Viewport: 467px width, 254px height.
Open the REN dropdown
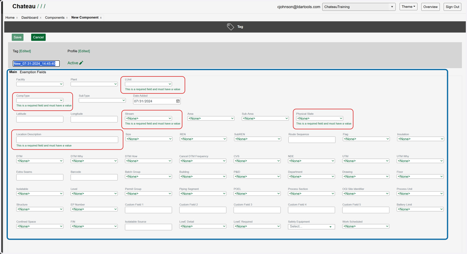pyautogui.click(x=203, y=139)
